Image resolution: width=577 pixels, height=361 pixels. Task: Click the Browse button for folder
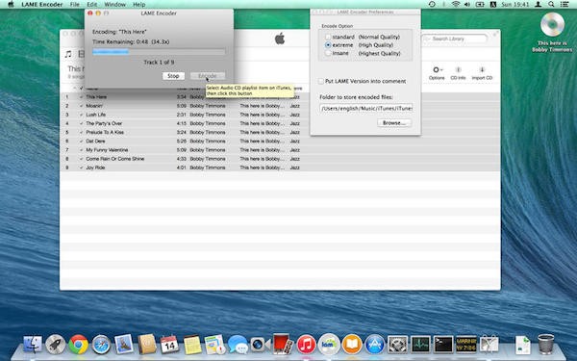click(394, 122)
